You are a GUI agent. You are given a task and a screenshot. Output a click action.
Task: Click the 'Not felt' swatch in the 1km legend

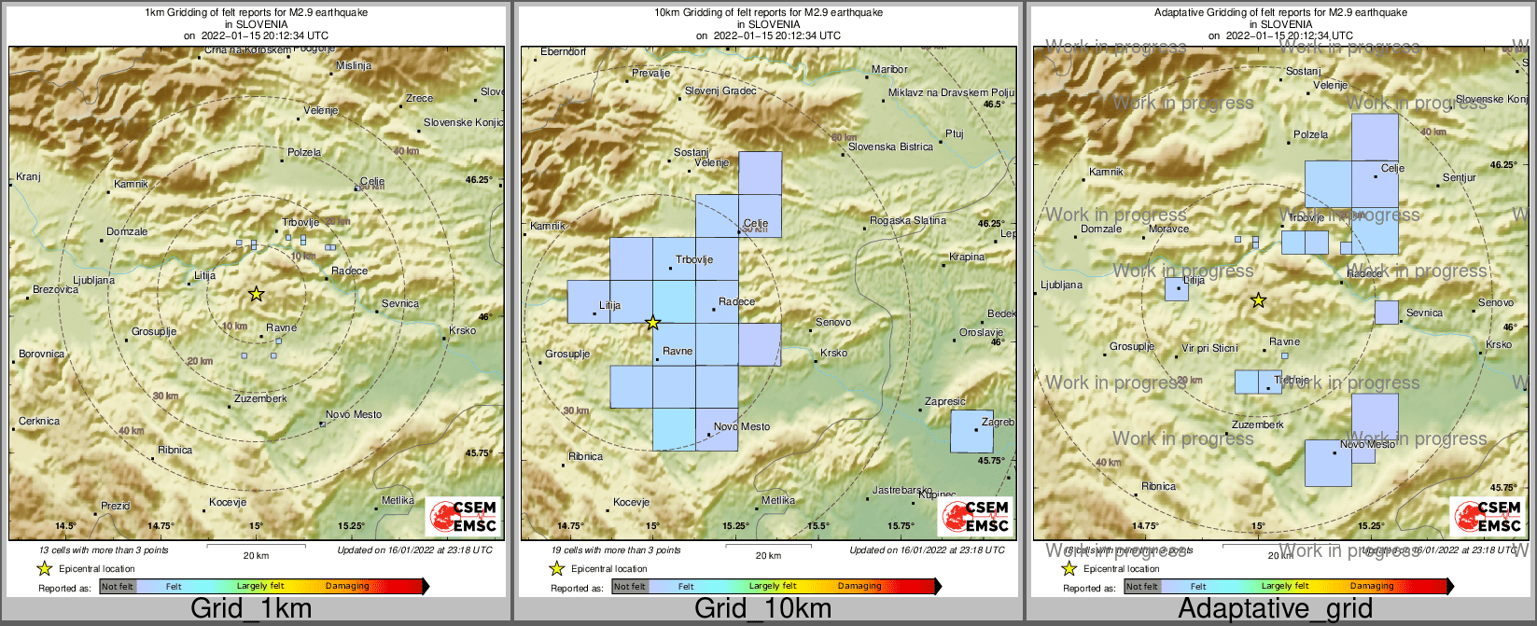coord(118,586)
